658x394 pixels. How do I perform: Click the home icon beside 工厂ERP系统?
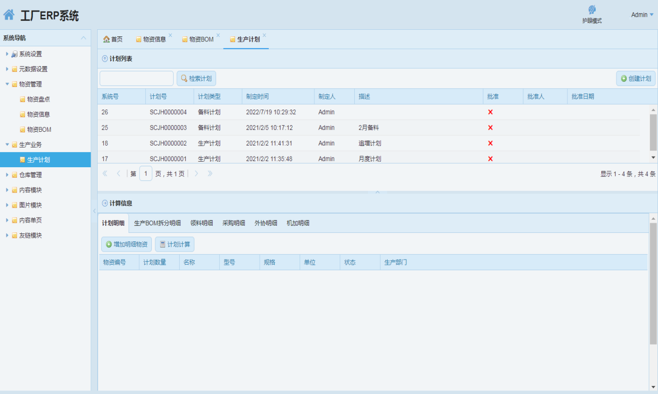tap(9, 16)
